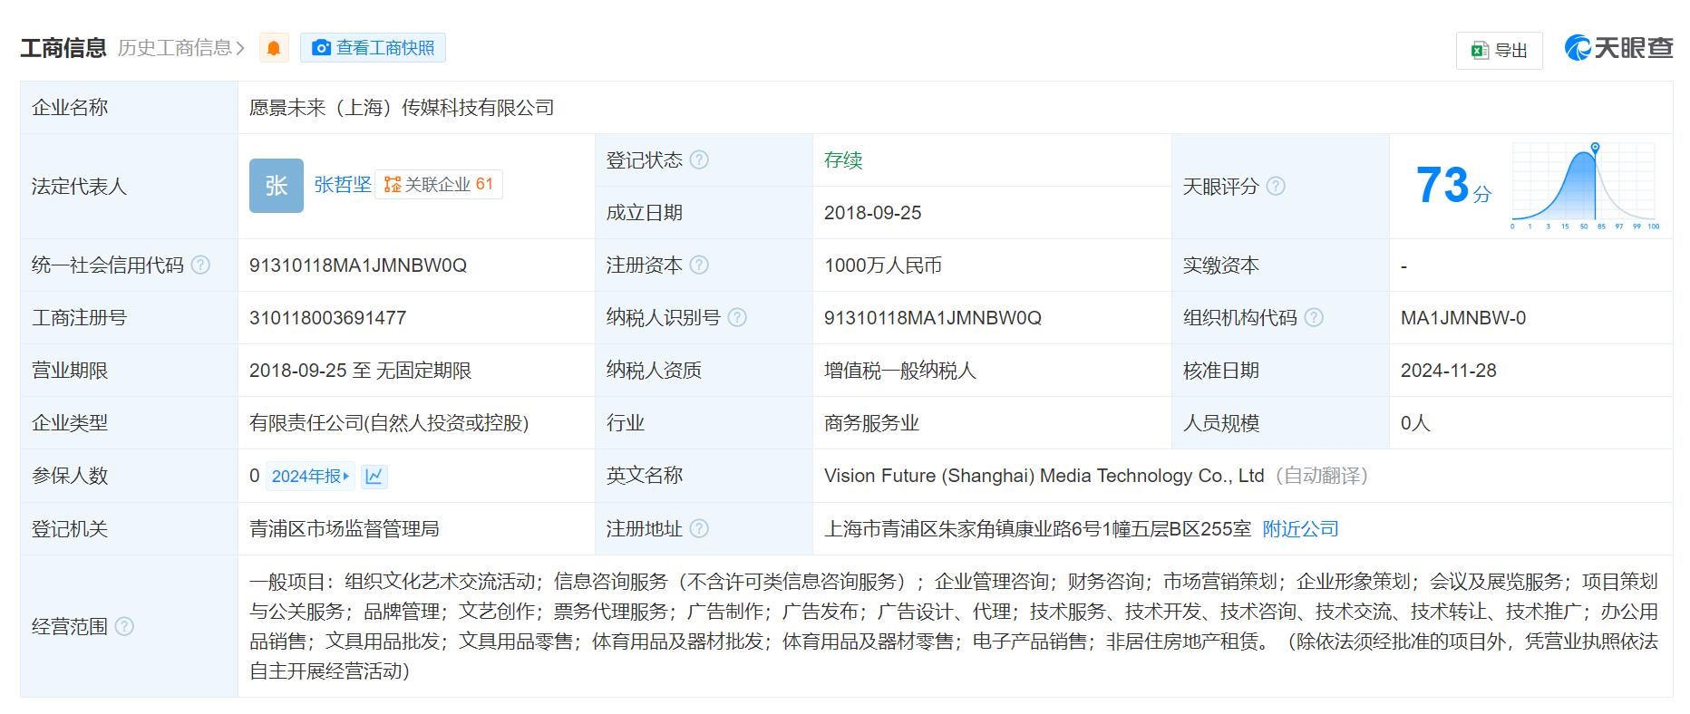Click help icon beside 组织机构代码
The width and height of the screenshot is (1690, 714).
pos(1314,318)
